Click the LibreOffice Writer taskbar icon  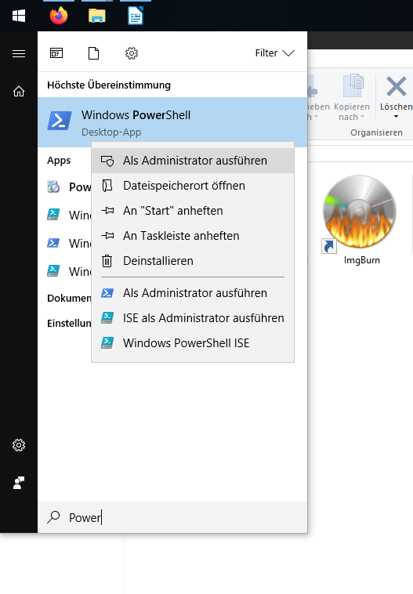tap(136, 16)
